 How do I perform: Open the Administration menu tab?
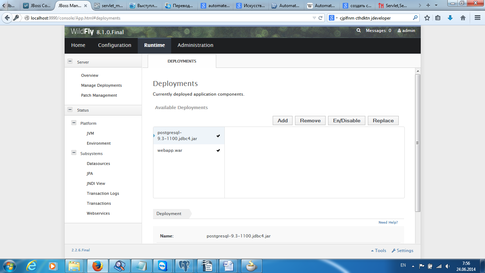click(195, 45)
